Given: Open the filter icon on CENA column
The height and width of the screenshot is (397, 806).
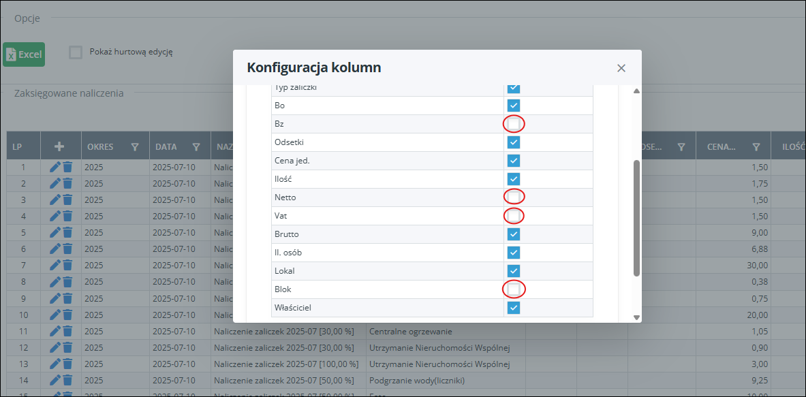Looking at the screenshot, I should [756, 146].
